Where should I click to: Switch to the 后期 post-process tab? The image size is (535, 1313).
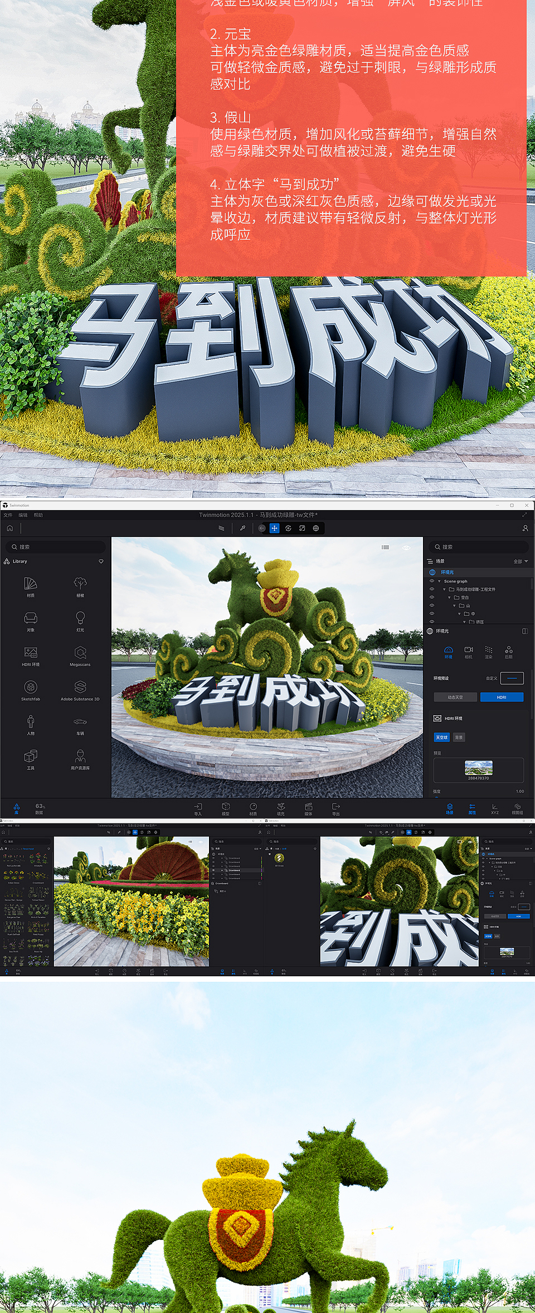click(509, 652)
